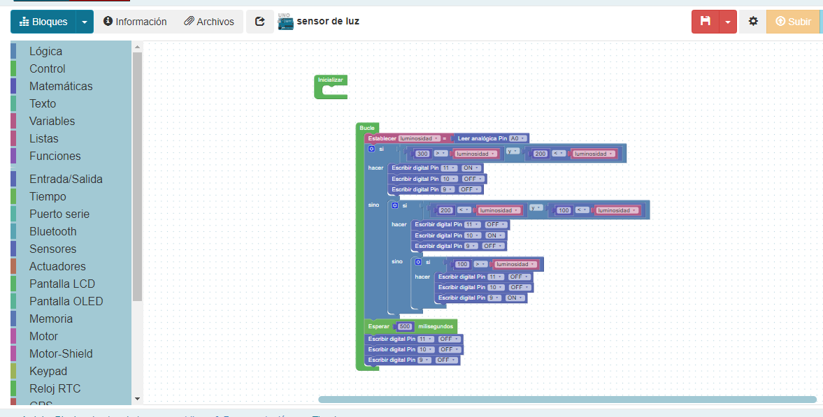Image resolution: width=823 pixels, height=417 pixels.
Task: Click the Bucle block header
Action: (367, 128)
